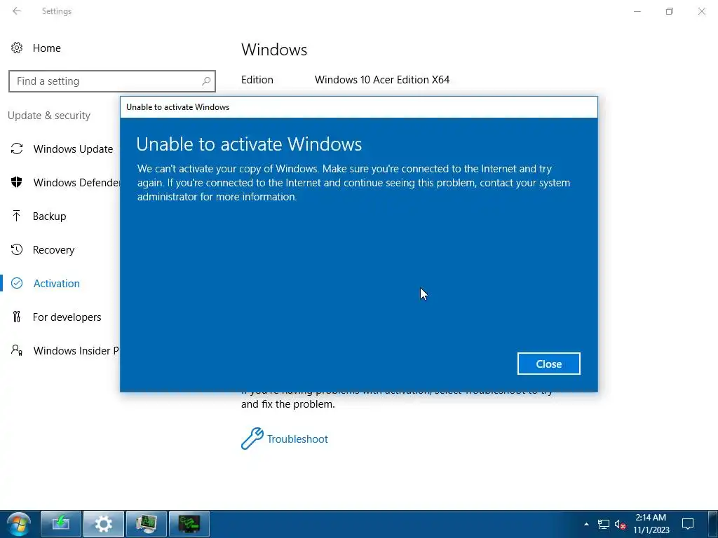The height and width of the screenshot is (538, 718).
Task: Click the network tray icon
Action: click(604, 524)
